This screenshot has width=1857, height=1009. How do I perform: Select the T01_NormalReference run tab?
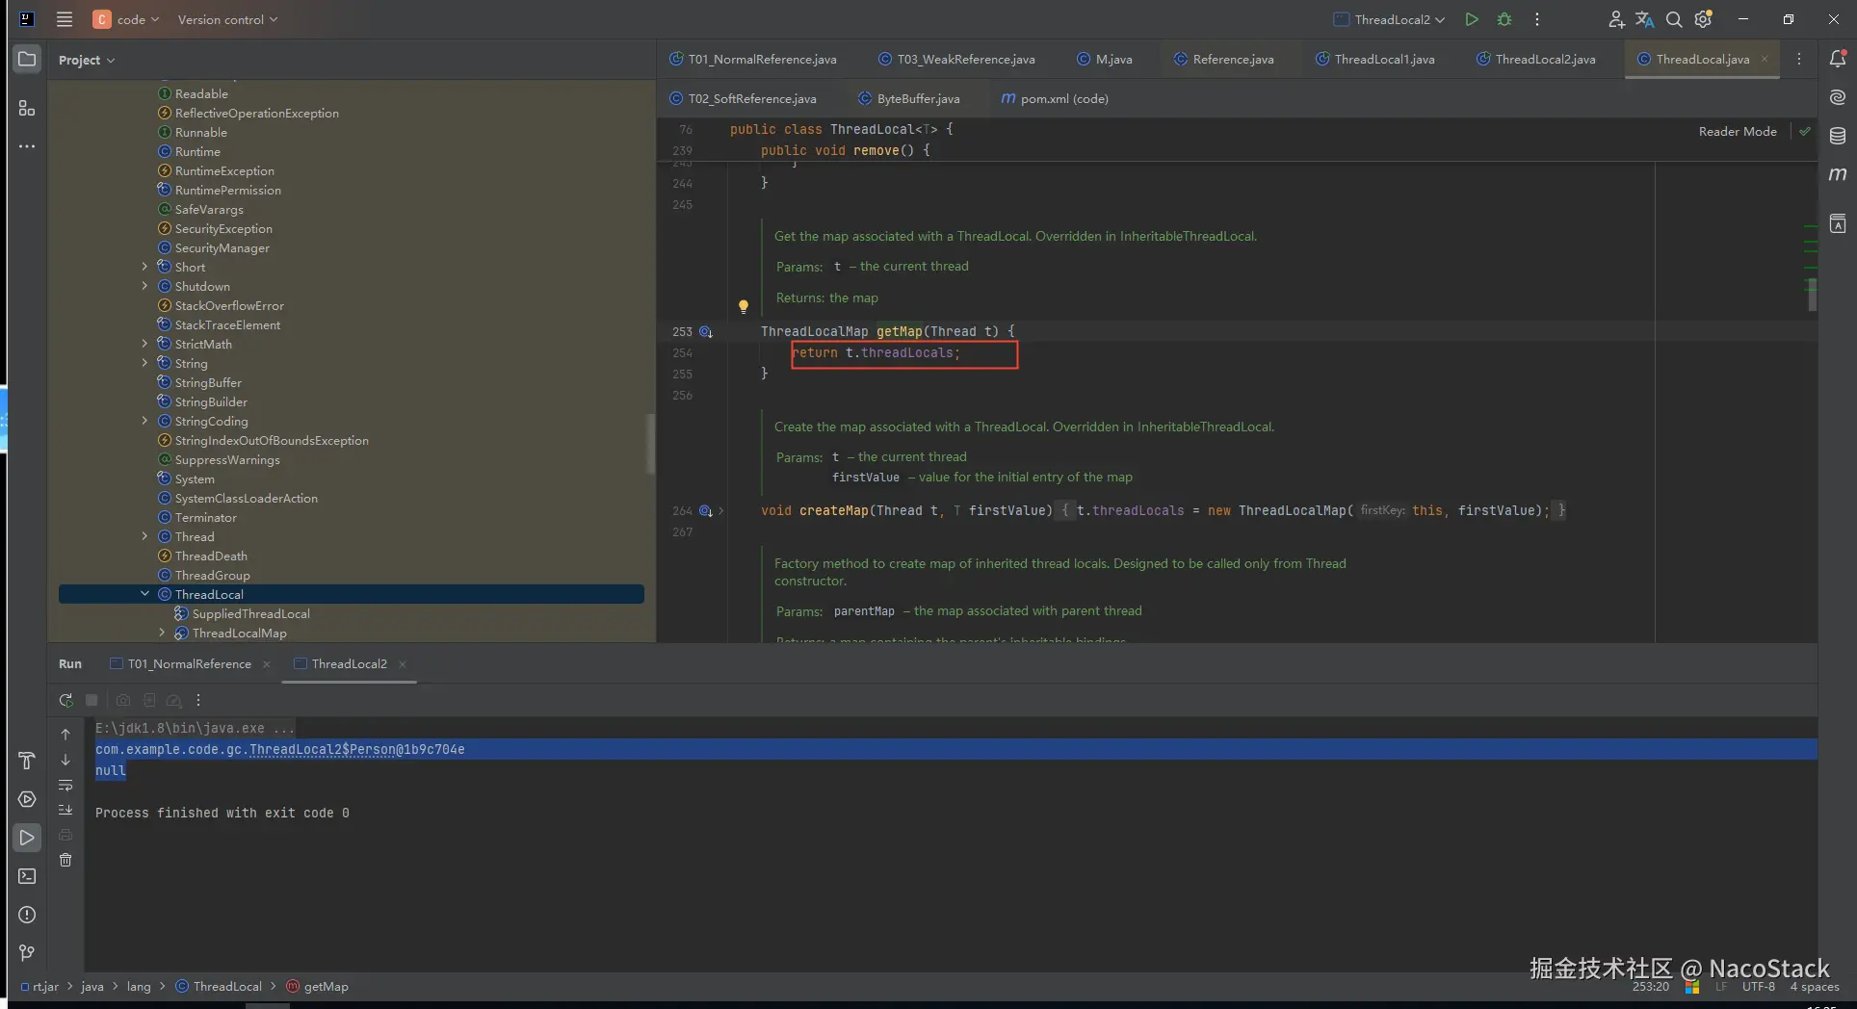tap(189, 664)
